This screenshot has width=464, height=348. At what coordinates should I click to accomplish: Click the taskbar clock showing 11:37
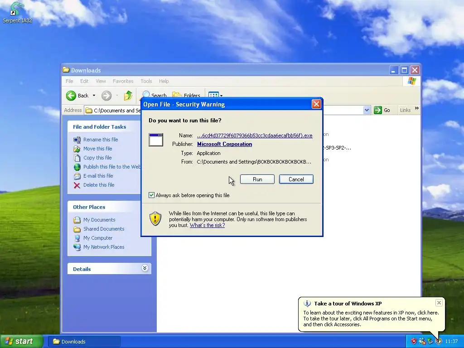[x=451, y=342]
